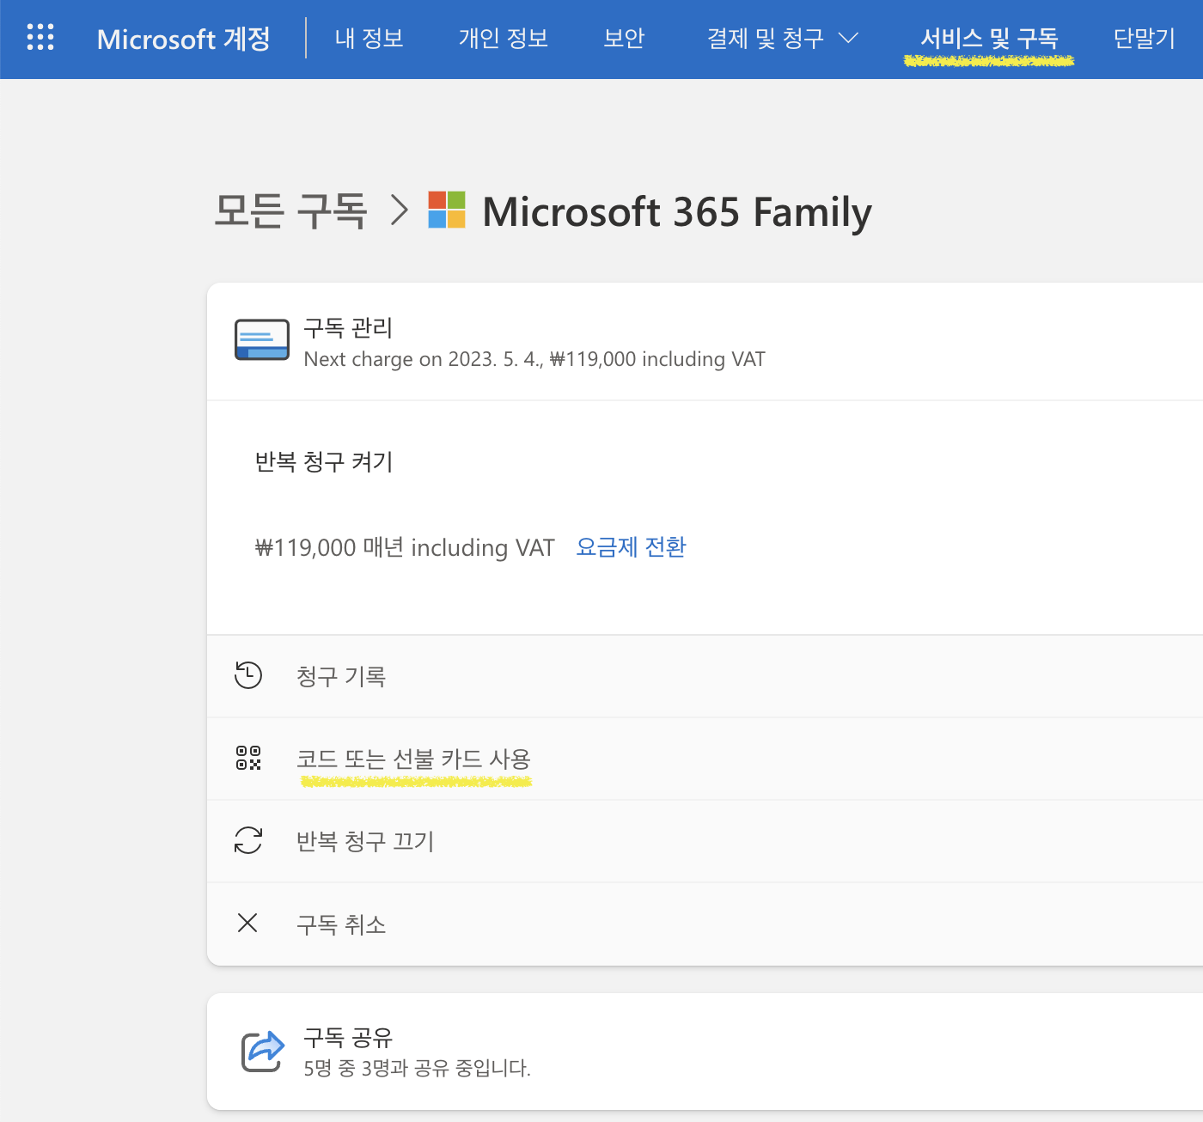
Task: Click the ₩119,000 매년 including VAT text
Action: tap(405, 547)
